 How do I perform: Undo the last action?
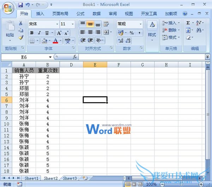pos(28,5)
